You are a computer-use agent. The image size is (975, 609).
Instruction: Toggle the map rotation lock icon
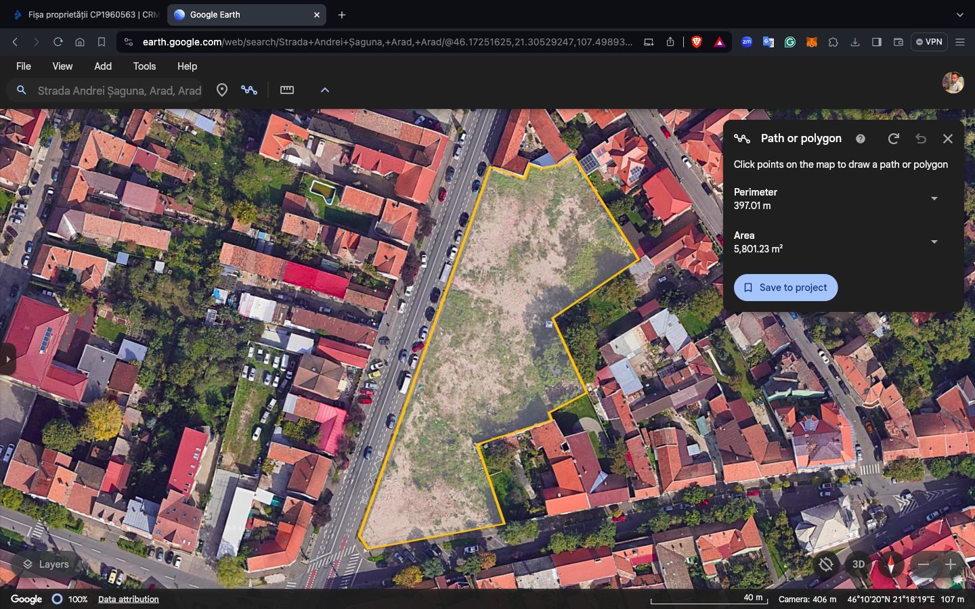pyautogui.click(x=826, y=564)
